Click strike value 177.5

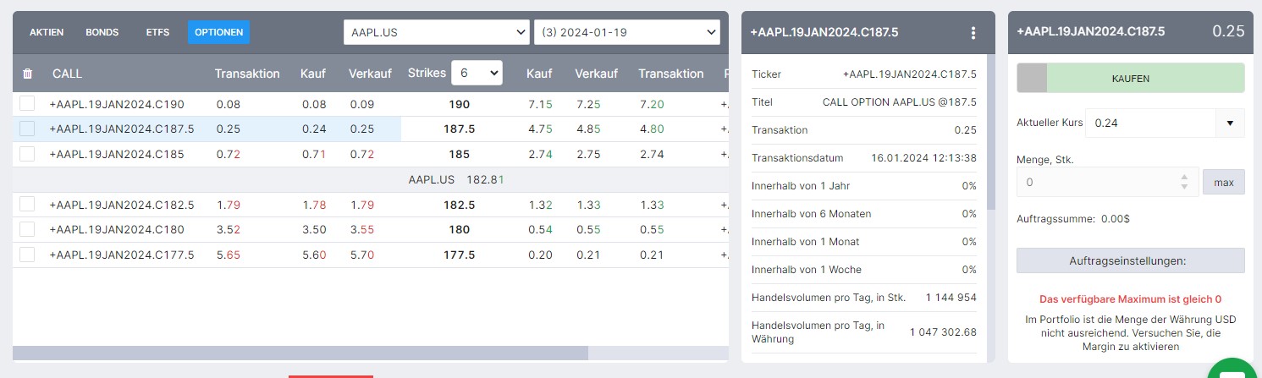pos(459,255)
